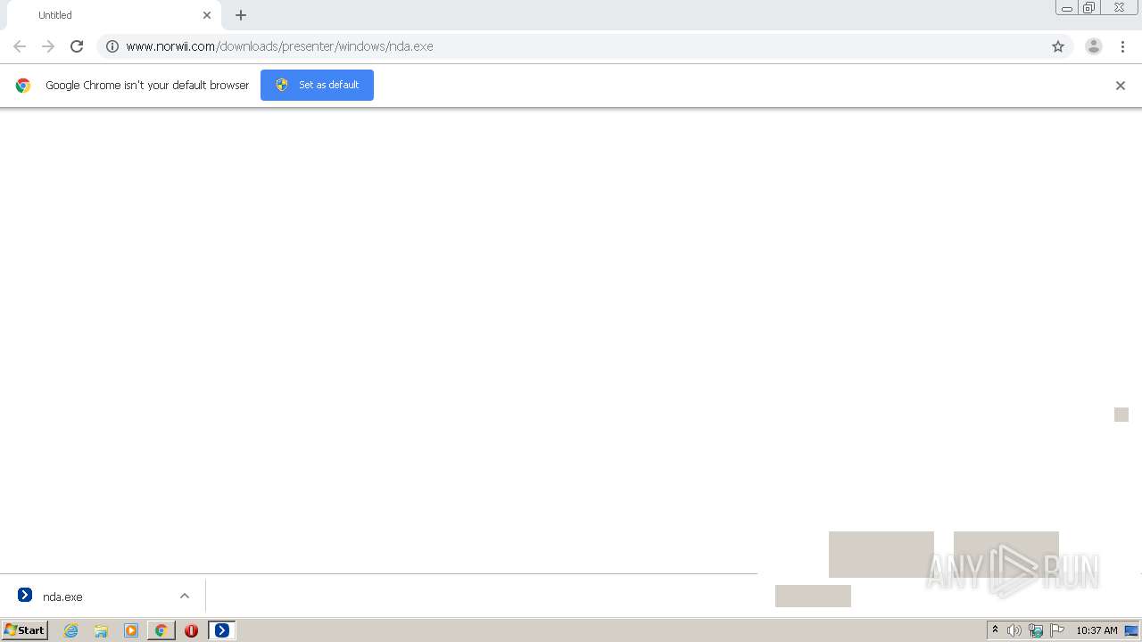Viewport: 1142px width, 642px height.
Task: Restore down the Chrome window
Action: click(x=1089, y=8)
